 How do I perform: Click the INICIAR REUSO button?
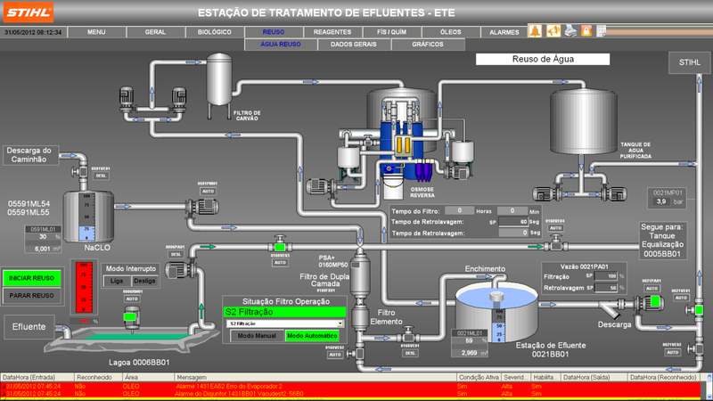pos(32,278)
